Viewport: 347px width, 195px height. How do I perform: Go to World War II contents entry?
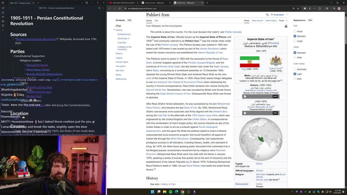coord(123,38)
